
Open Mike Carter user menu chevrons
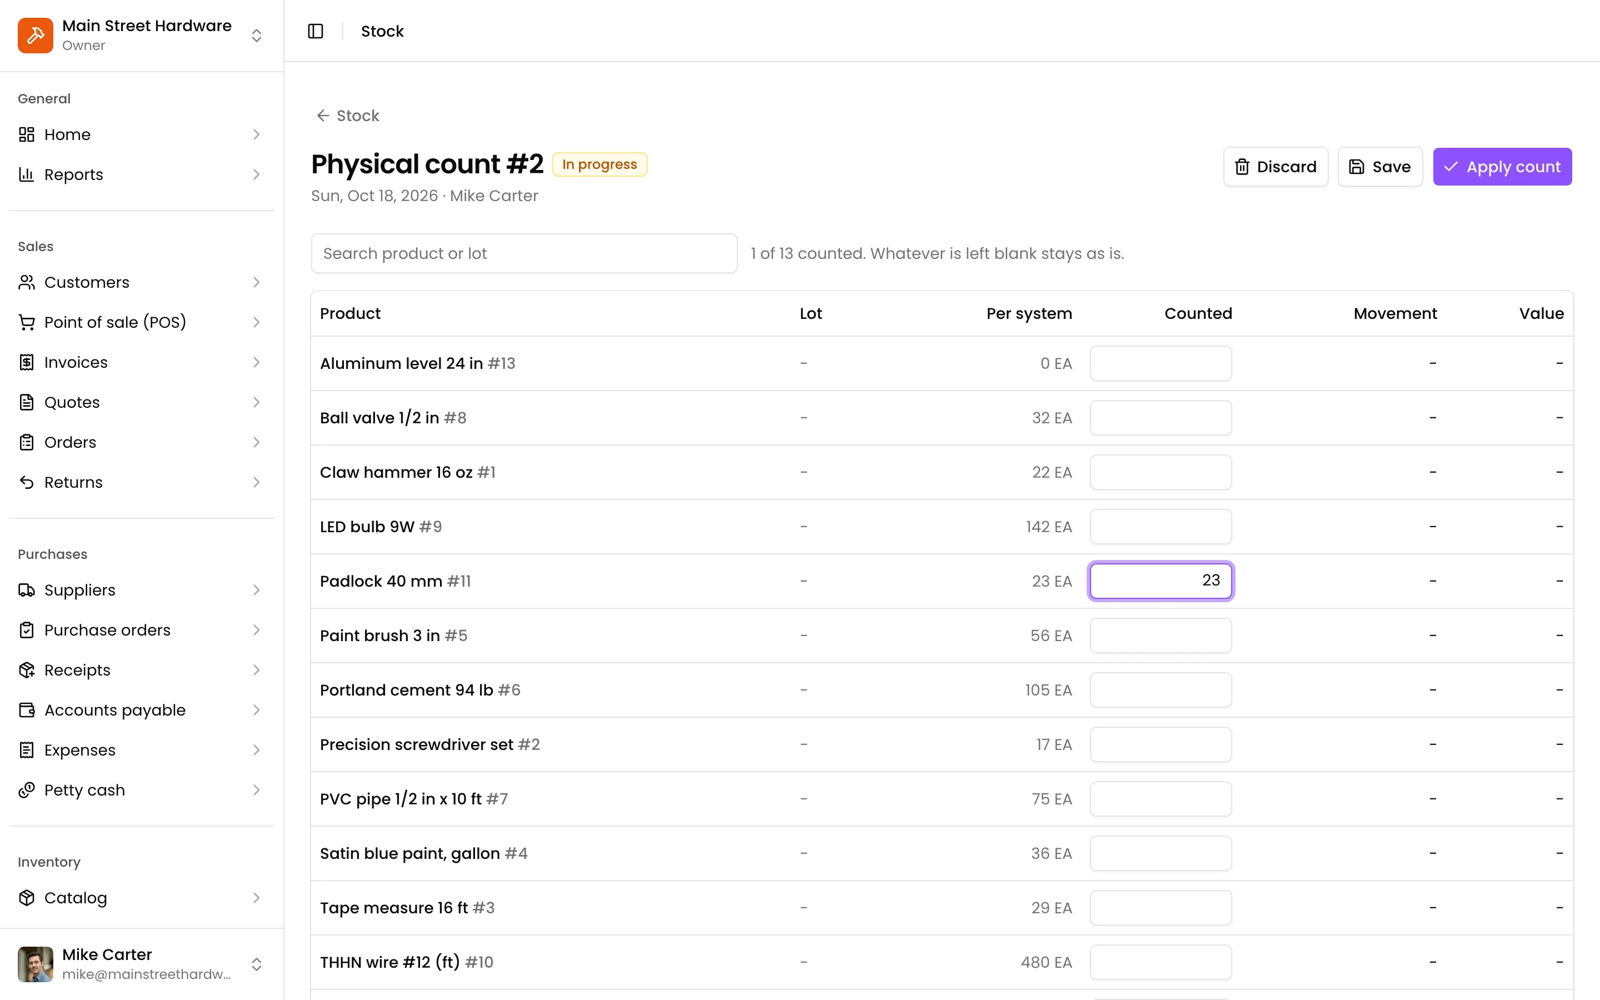pyautogui.click(x=257, y=964)
